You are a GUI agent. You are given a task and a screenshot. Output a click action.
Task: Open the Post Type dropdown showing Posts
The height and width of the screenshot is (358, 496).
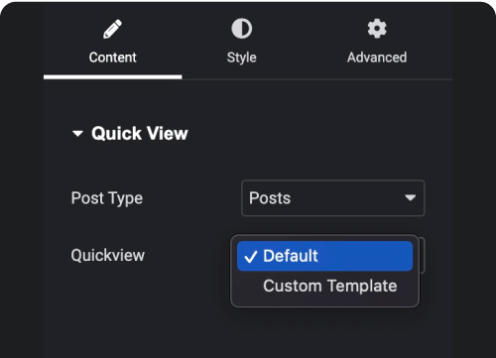tap(333, 198)
